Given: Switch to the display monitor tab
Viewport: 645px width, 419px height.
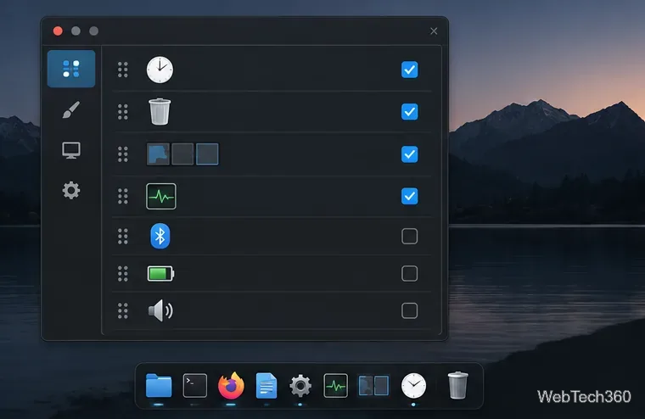Looking at the screenshot, I should (71, 150).
